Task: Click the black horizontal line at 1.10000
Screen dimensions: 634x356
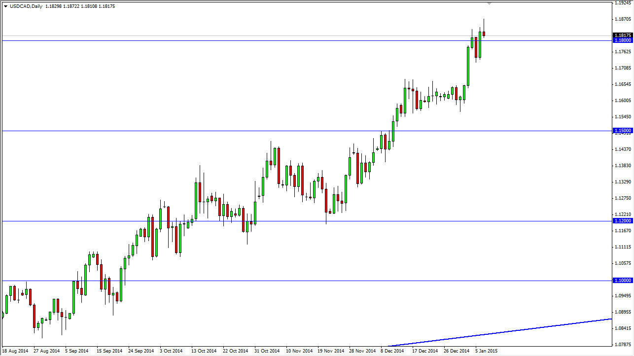Action: (197, 281)
